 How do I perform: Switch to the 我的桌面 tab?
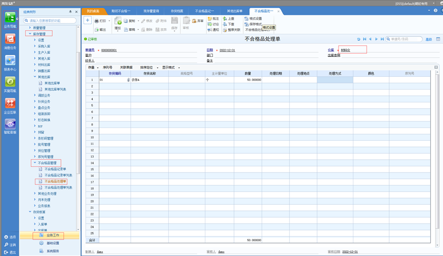point(93,11)
